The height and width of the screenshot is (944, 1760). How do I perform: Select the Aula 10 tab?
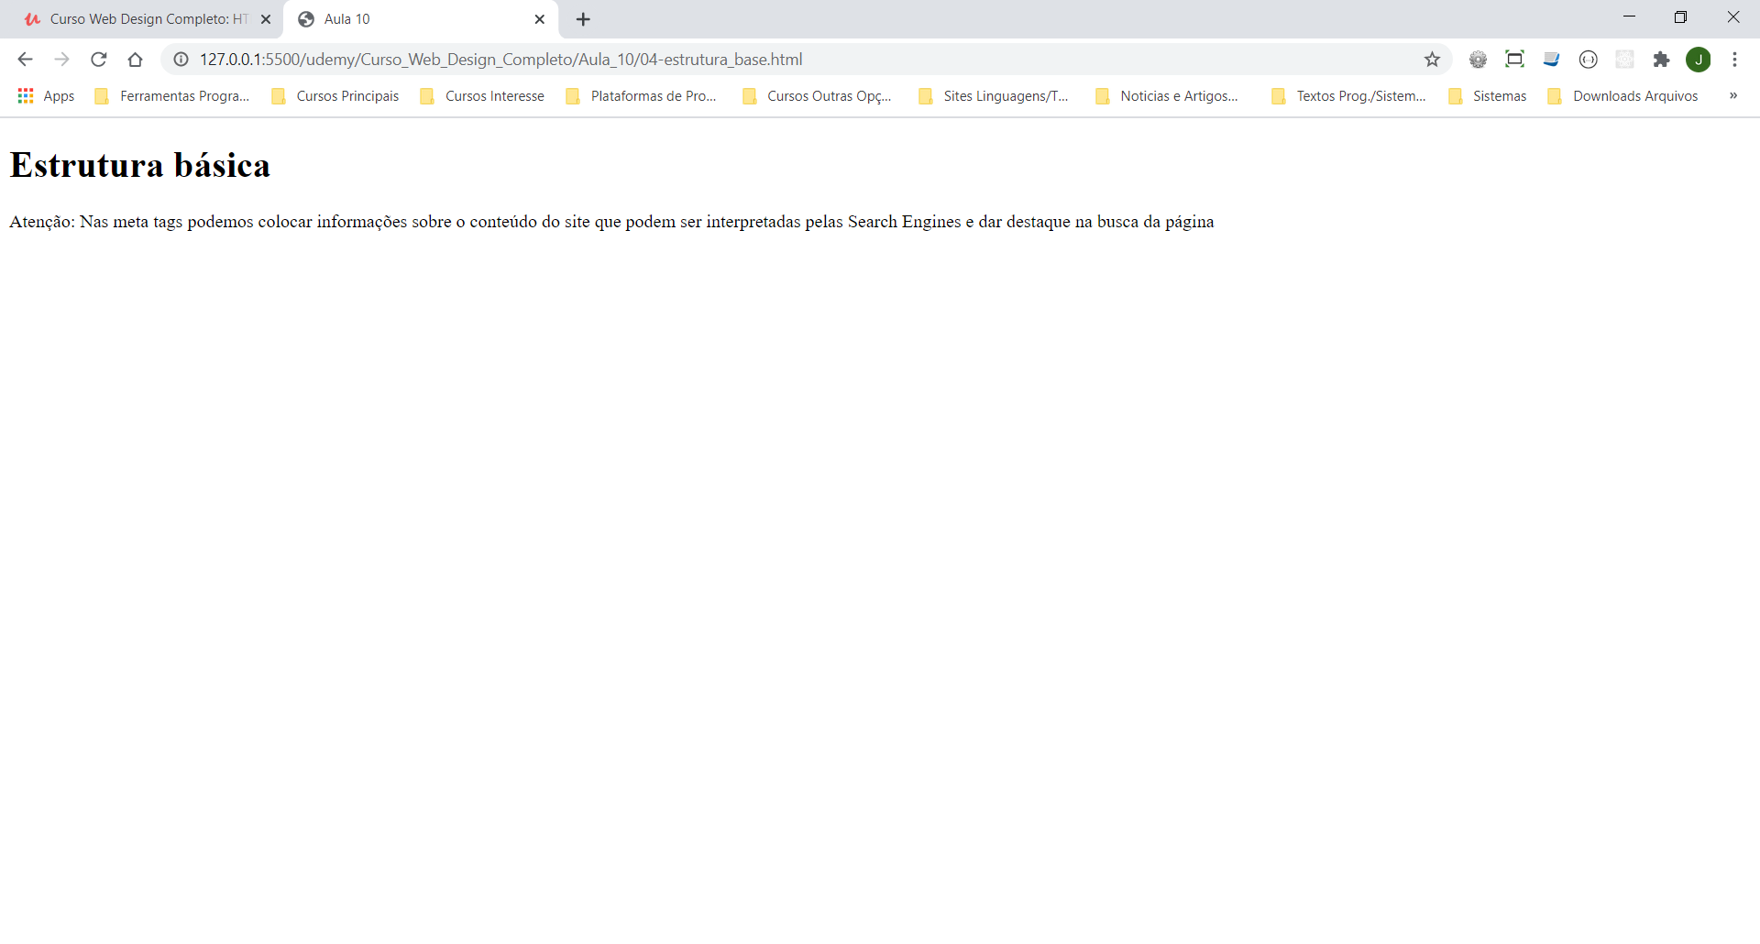point(422,19)
